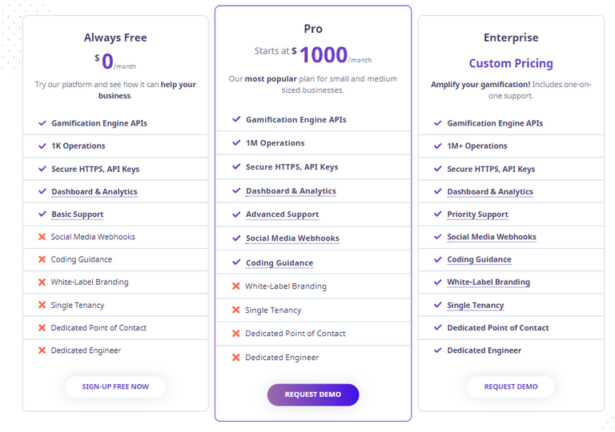This screenshot has height=432, width=615.
Task: Click the Dashboard & Analytics link in the Pro plan
Action: click(x=291, y=191)
